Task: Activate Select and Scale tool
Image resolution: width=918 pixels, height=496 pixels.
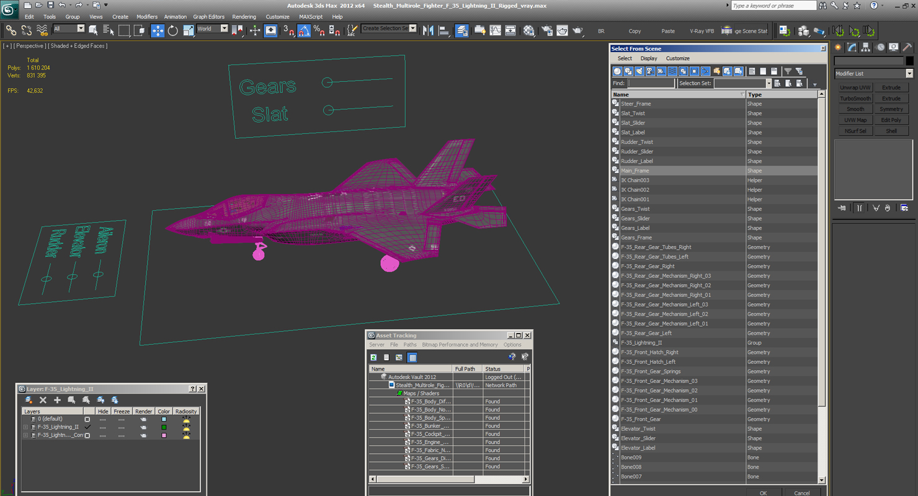Action: point(189,30)
